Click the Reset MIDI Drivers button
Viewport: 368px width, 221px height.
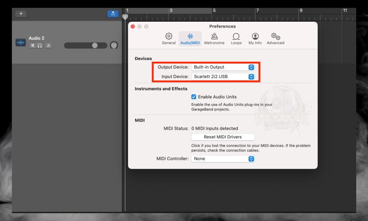[x=223, y=137]
